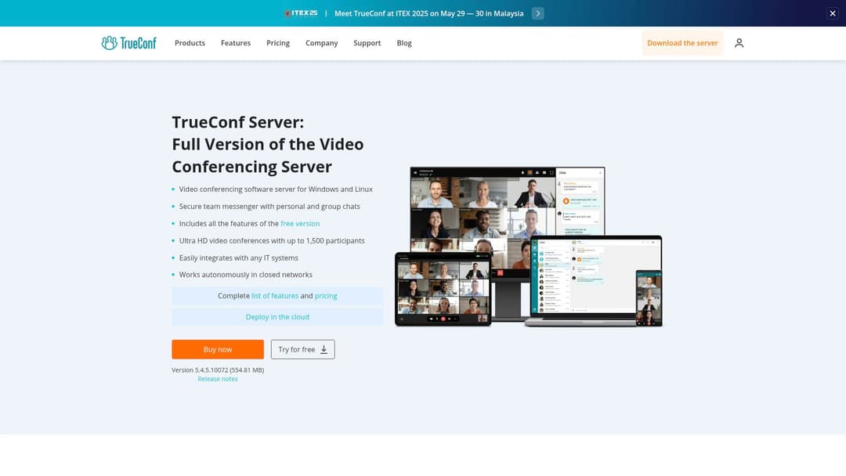Image resolution: width=846 pixels, height=476 pixels.
Task: Click the product devices screenshot image
Action: tap(528, 247)
